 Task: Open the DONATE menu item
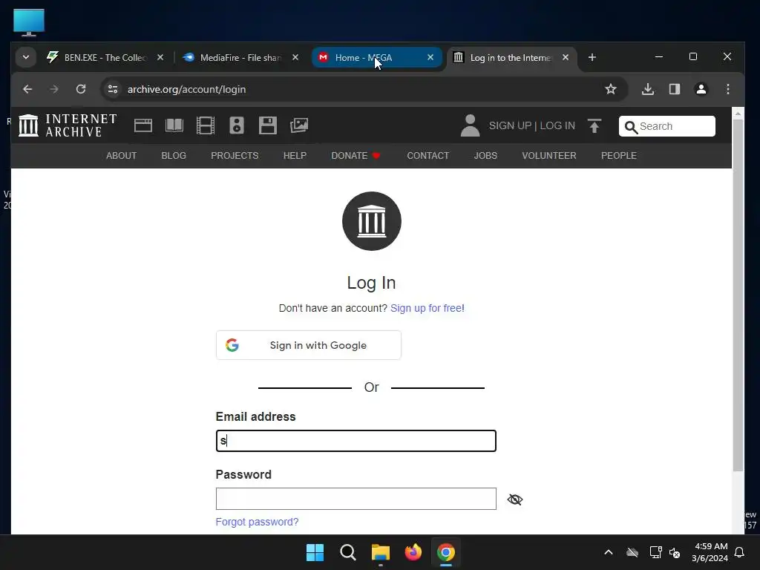pos(356,156)
